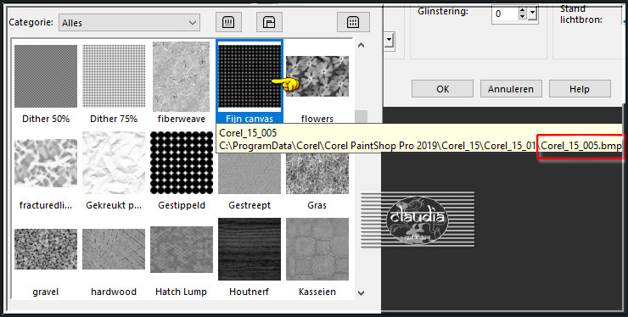This screenshot has width=628, height=317.
Task: Choose the Gekreukt p... texture
Action: [x=114, y=163]
